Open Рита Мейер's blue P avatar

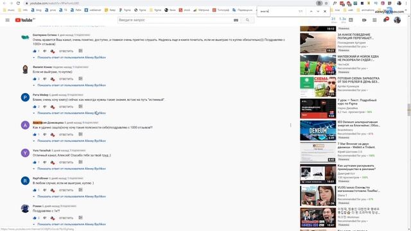point(25,98)
